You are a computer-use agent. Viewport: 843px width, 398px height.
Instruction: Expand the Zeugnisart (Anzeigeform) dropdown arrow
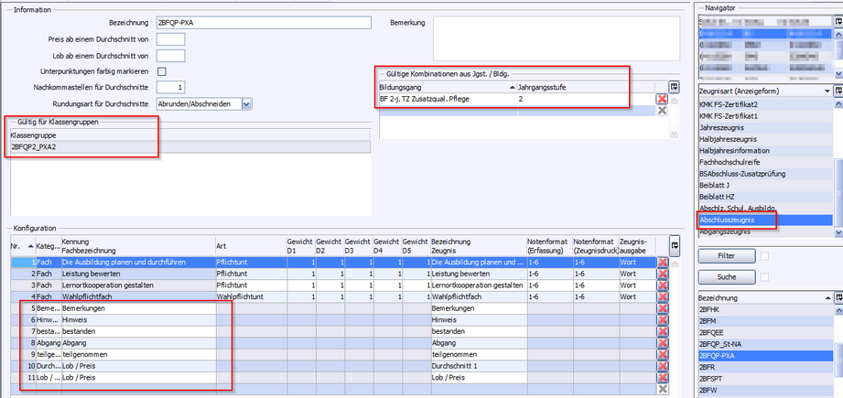click(827, 91)
